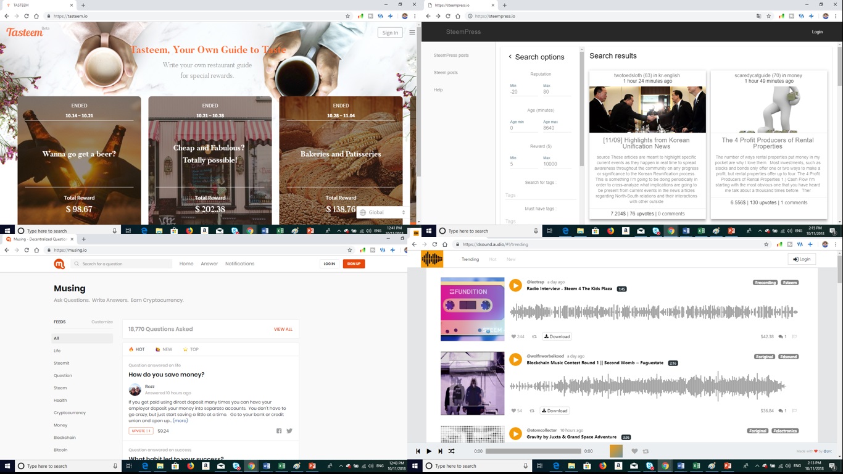Bookmark the tasteem.io page with the star
Viewport: 843px width, 474px height.
[348, 16]
